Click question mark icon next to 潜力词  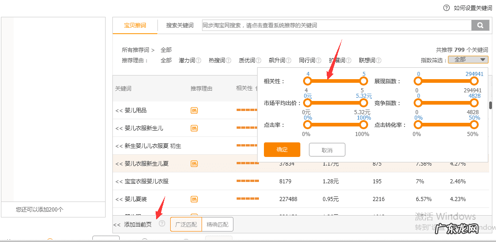click(x=198, y=60)
